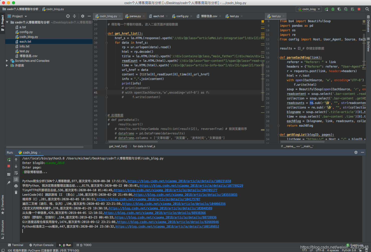Image resolution: width=371 pixels, height=252 pixels.
Task: Open Search Everywhere magnifier
Action: pyautogui.click(x=367, y=9)
